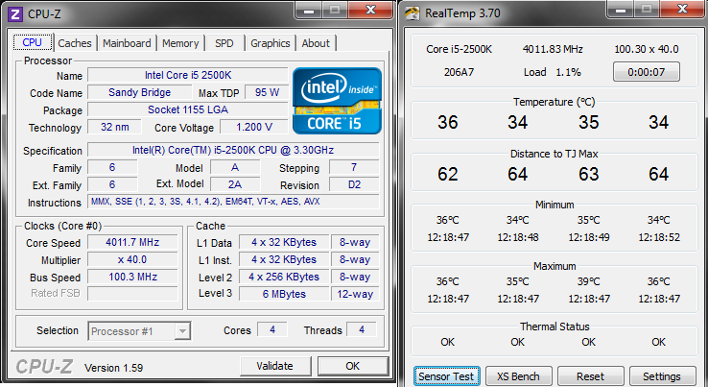The width and height of the screenshot is (708, 387).
Task: Start the XS Bench benchmark
Action: pos(518,376)
